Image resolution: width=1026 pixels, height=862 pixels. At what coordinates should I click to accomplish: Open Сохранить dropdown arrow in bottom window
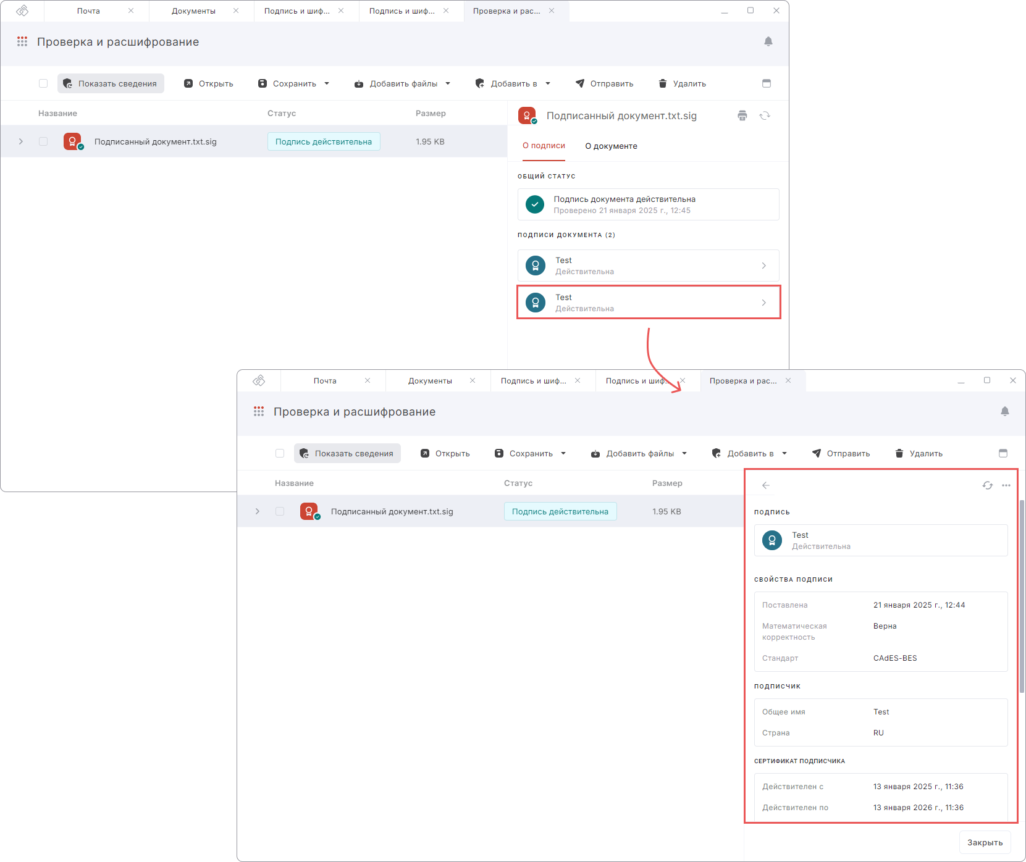click(563, 453)
